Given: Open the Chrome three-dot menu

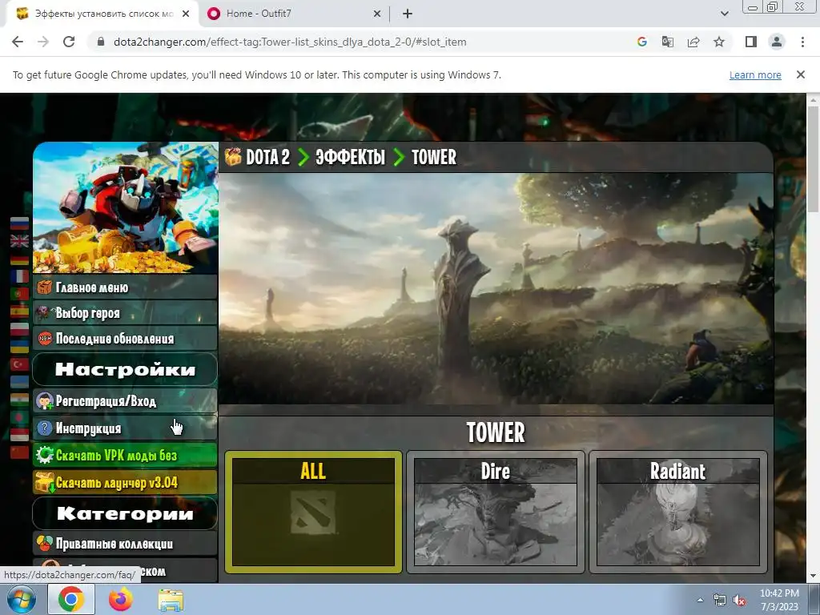Looking at the screenshot, I should (802, 42).
